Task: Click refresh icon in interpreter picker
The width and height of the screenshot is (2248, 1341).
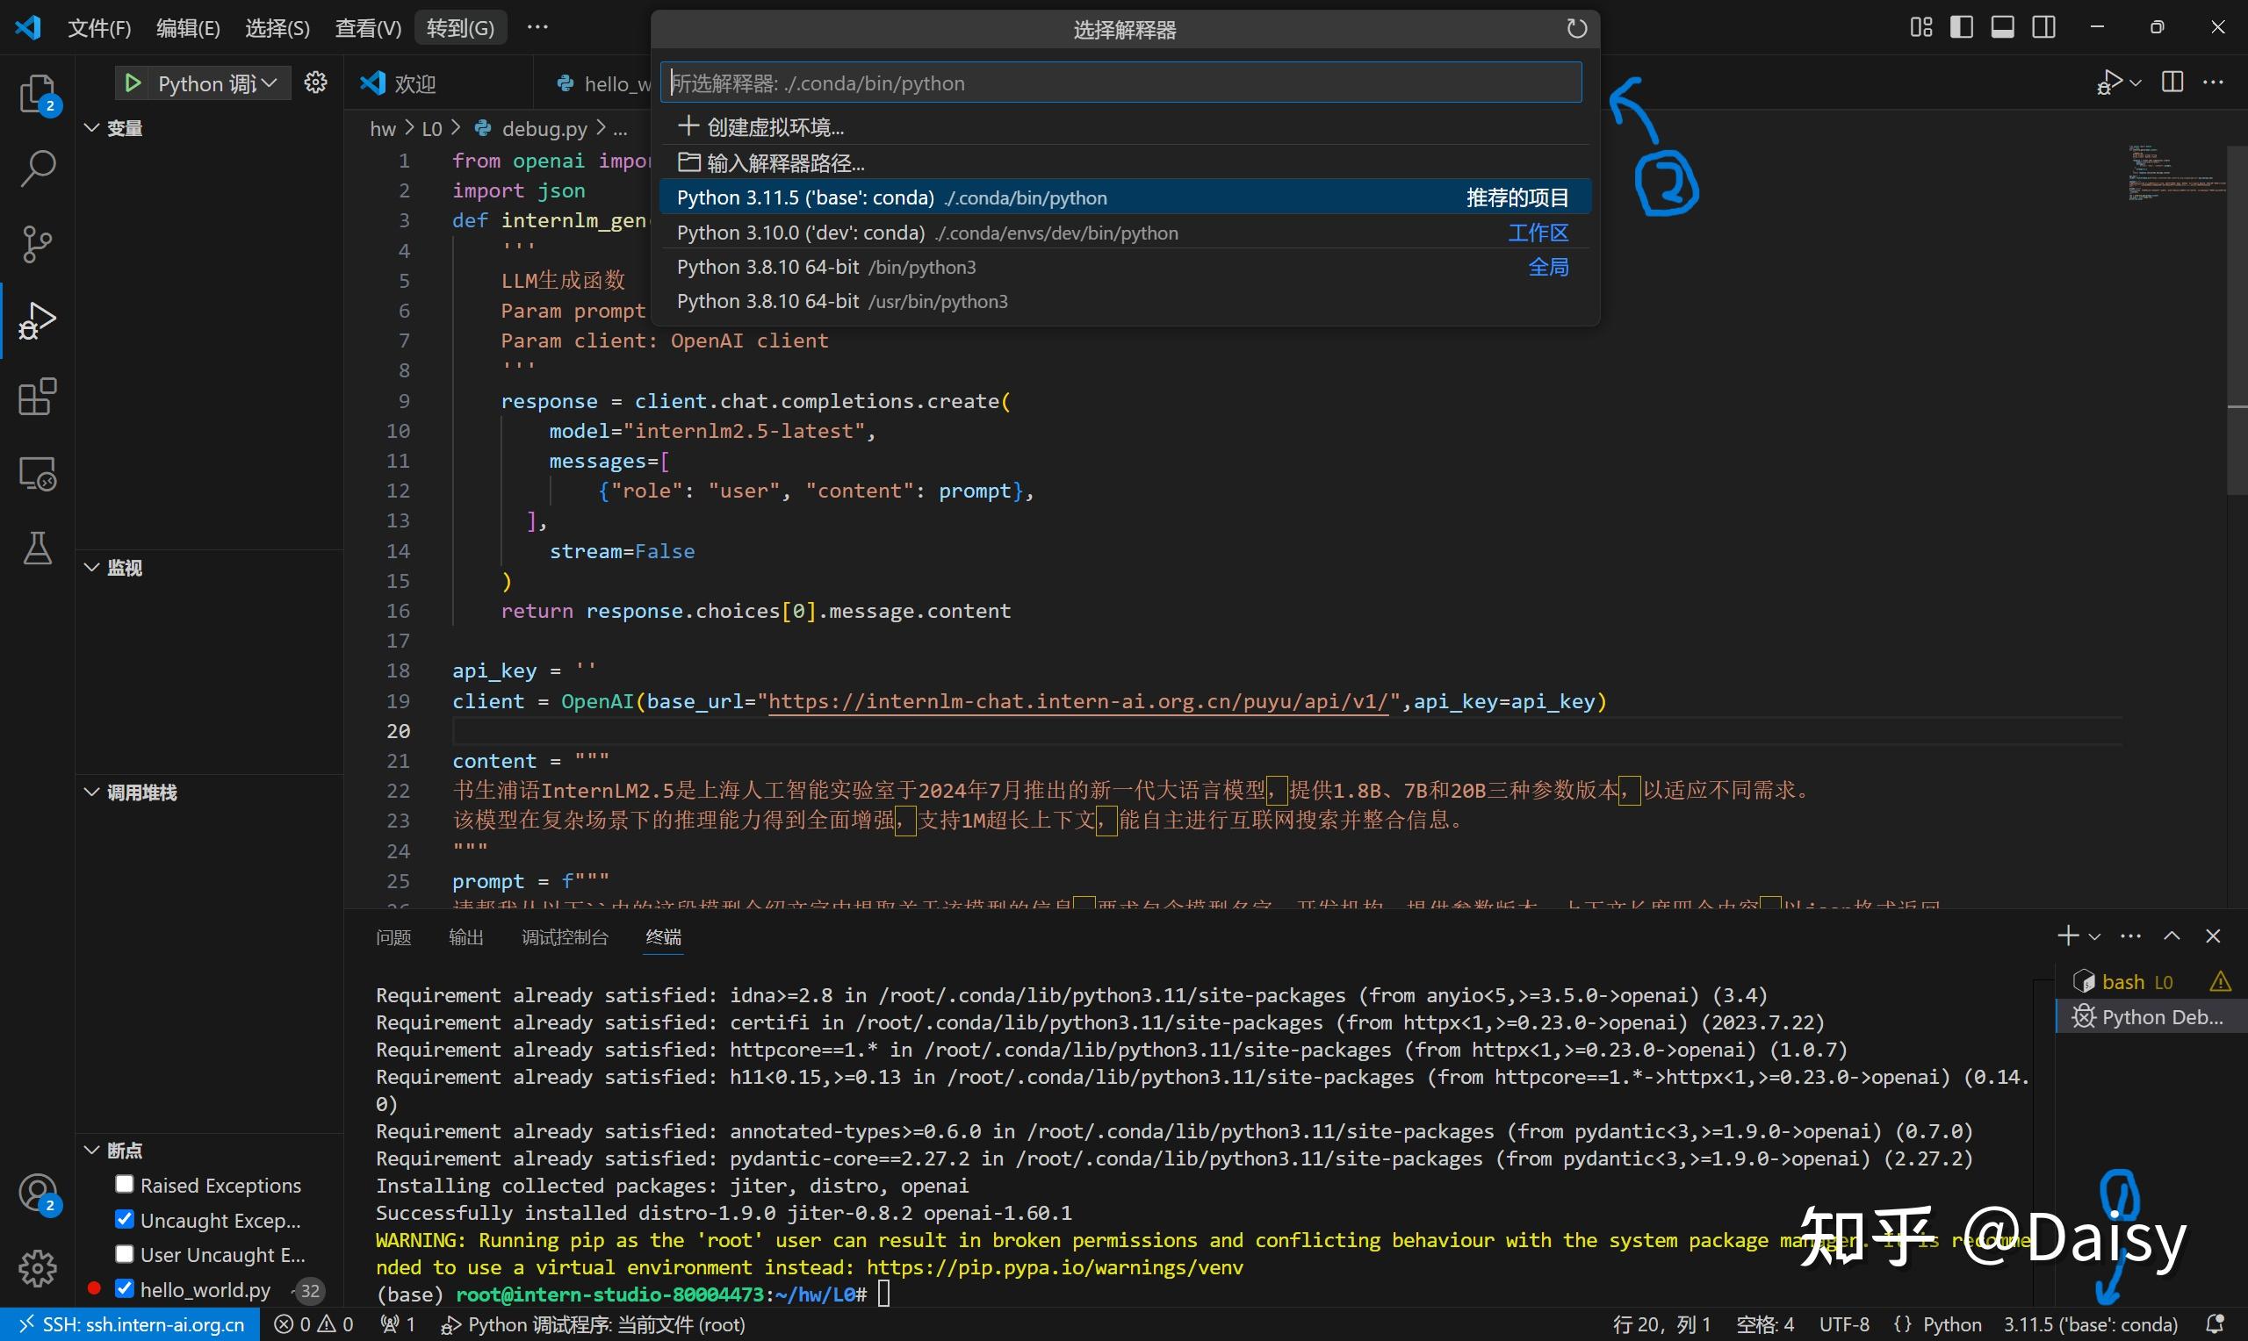Action: (x=1575, y=29)
